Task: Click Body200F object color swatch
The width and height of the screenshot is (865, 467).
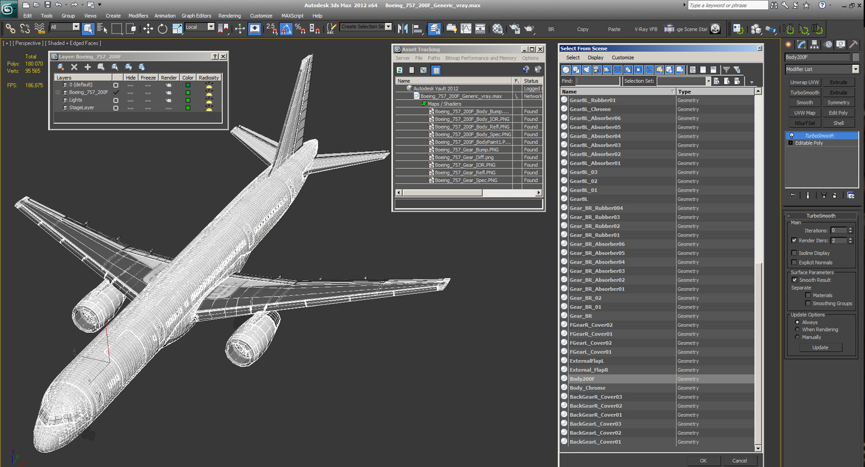Action: [856, 57]
